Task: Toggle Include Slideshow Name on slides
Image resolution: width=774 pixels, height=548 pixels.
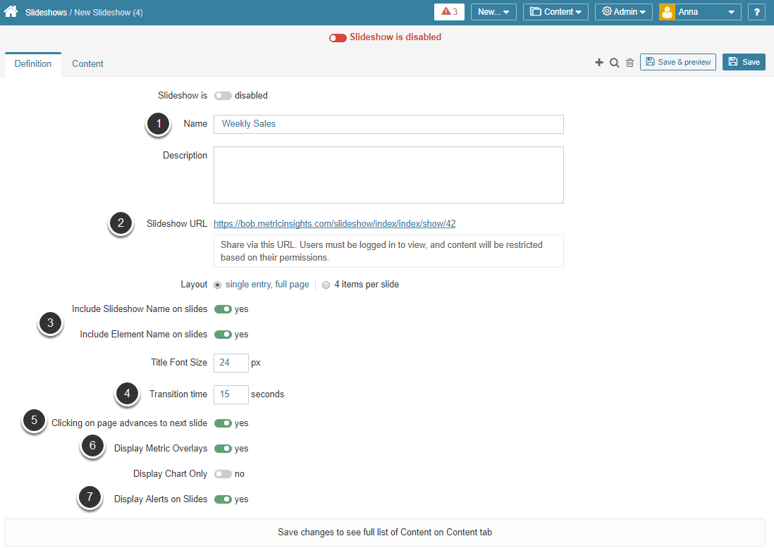Action: tap(223, 309)
